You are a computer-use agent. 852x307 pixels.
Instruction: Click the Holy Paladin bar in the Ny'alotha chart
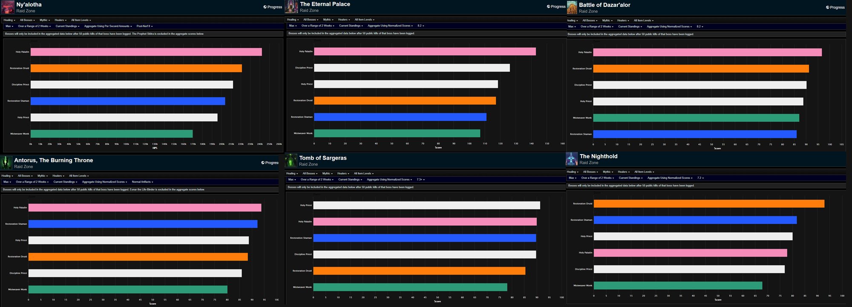pyautogui.click(x=146, y=52)
